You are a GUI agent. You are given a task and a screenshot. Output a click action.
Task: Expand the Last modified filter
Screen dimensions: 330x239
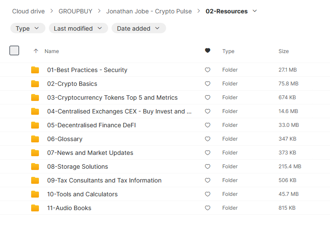click(78, 28)
